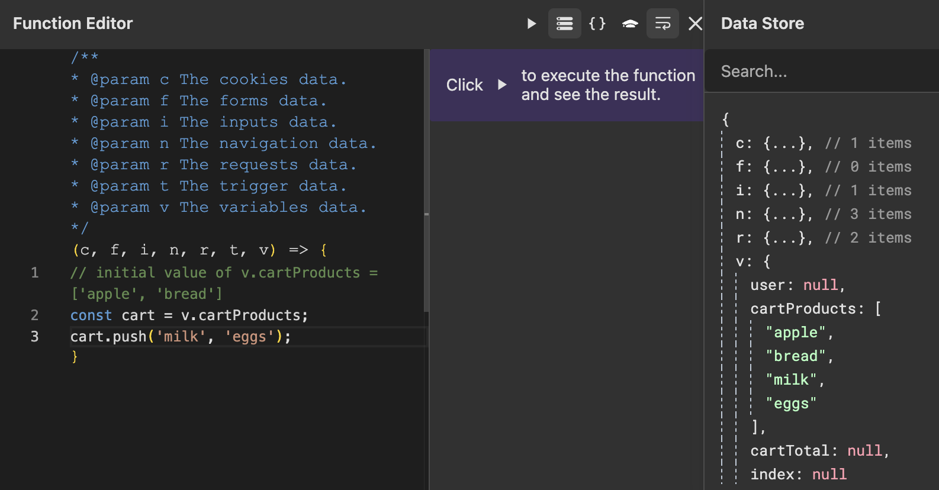Click the arrow function signature line
The image size is (939, 490).
200,250
